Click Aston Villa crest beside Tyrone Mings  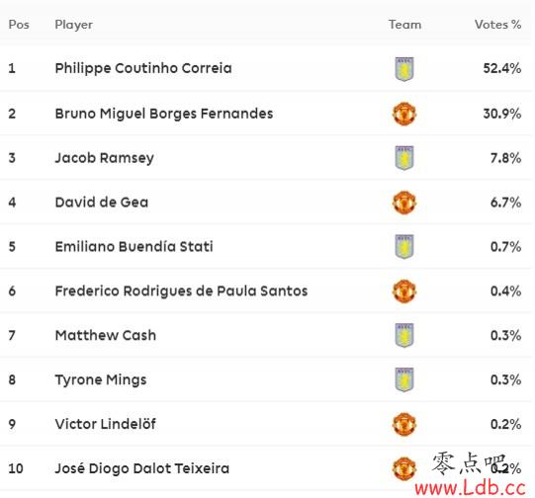404,379
